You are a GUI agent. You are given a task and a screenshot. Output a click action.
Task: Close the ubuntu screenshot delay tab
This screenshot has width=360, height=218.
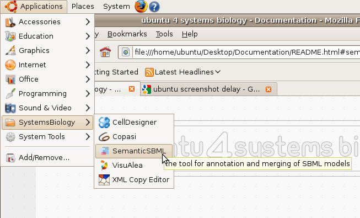(268, 89)
